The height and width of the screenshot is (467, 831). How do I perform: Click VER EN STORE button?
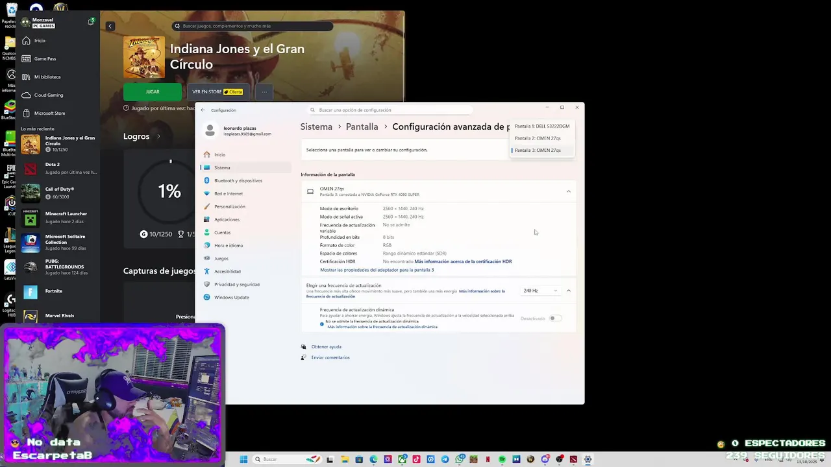coord(217,91)
